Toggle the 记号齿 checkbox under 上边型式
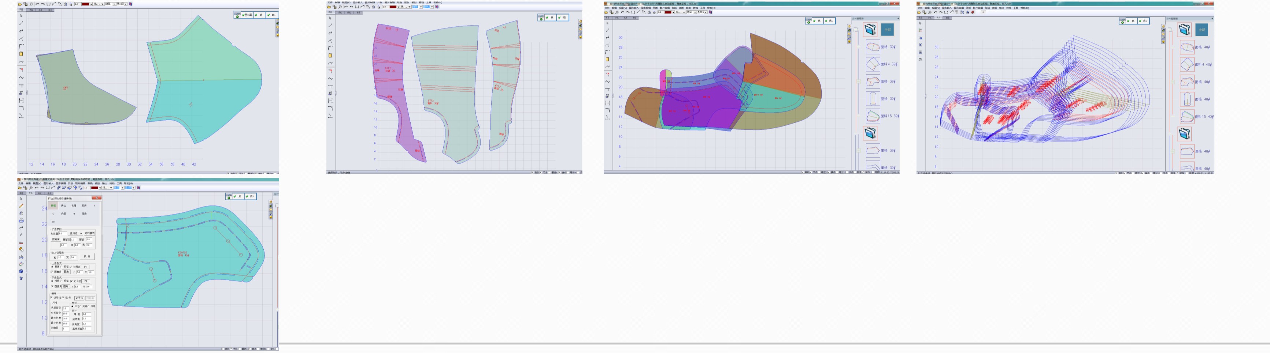1270x353 pixels. [x=71, y=267]
